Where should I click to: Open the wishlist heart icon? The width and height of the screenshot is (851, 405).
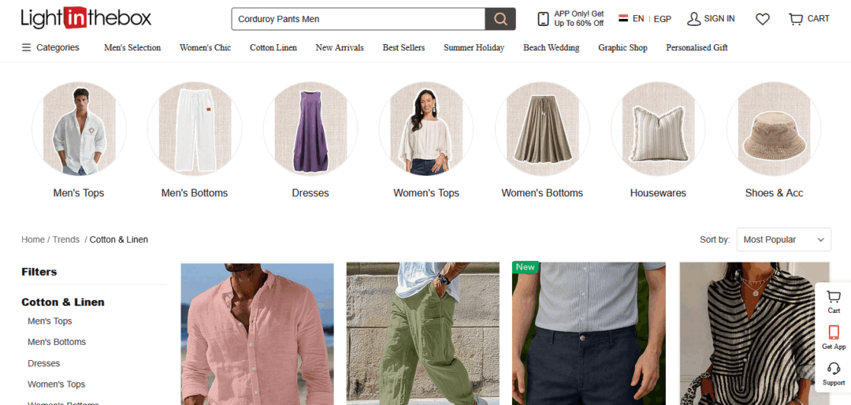[763, 19]
